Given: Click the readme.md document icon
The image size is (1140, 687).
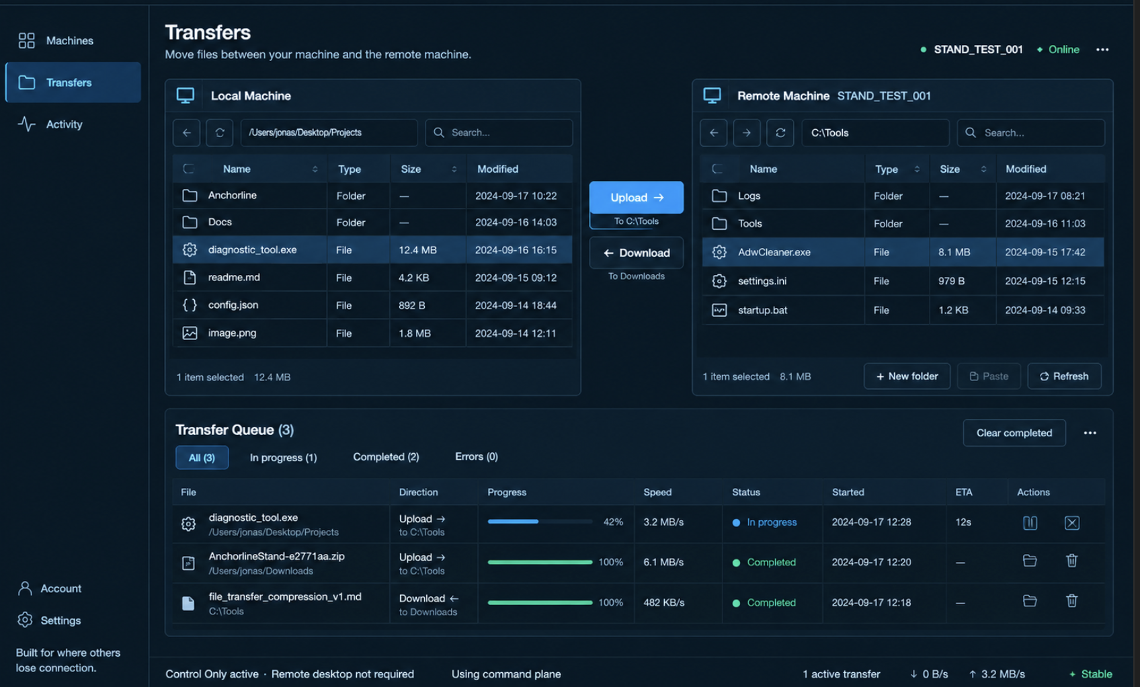Looking at the screenshot, I should 190,277.
